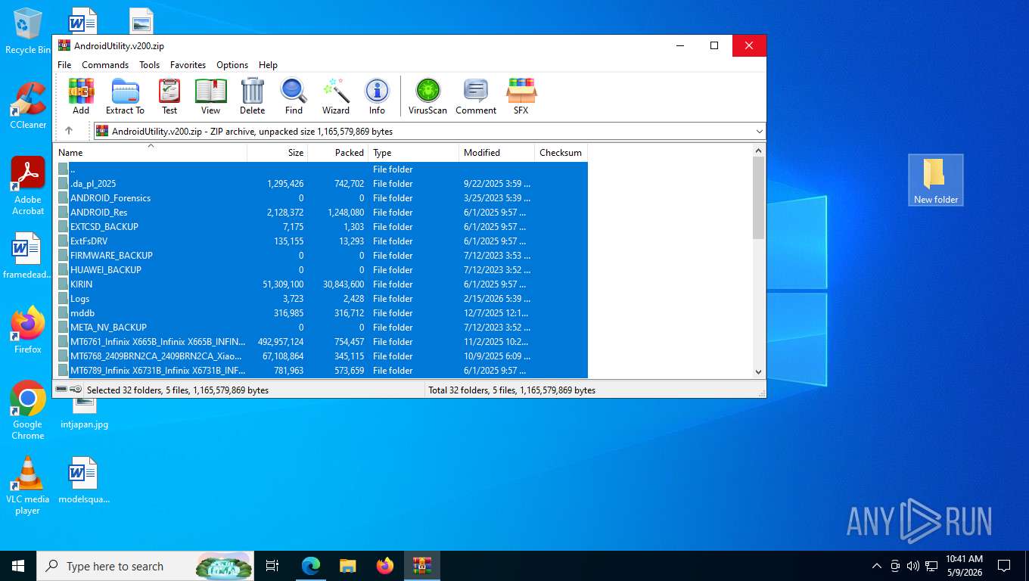Open the Favorites menu
The image size is (1029, 581).
click(x=188, y=65)
